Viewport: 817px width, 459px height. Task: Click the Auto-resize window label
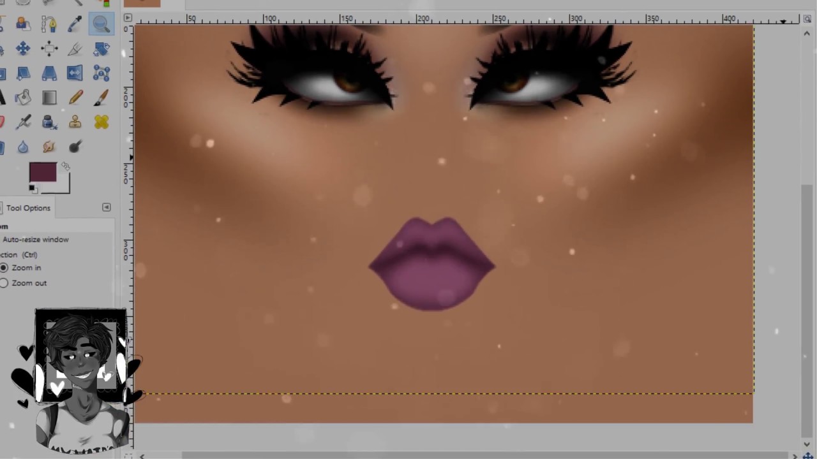click(36, 240)
